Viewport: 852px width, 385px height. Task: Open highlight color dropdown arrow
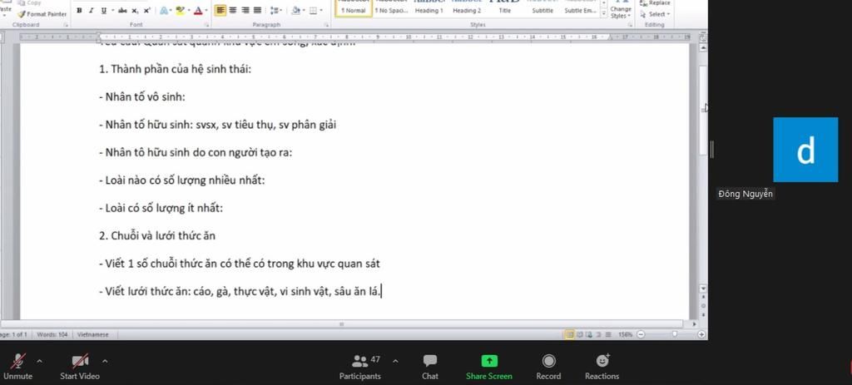pos(189,10)
